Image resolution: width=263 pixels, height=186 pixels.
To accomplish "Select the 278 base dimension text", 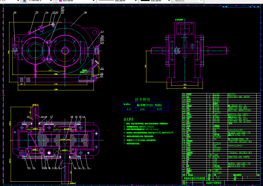I will [56, 84].
